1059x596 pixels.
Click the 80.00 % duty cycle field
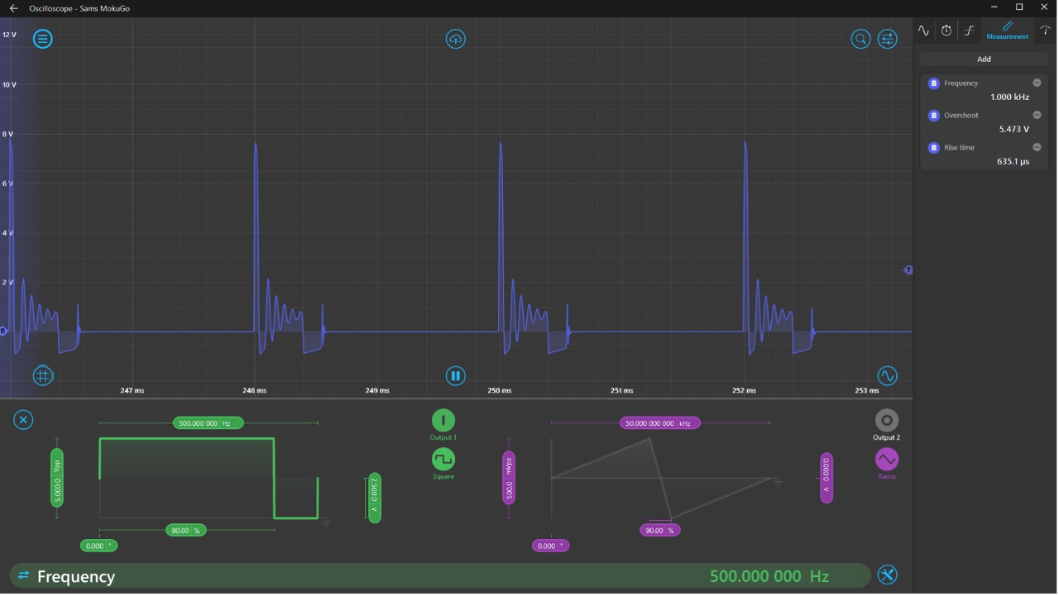pos(185,531)
